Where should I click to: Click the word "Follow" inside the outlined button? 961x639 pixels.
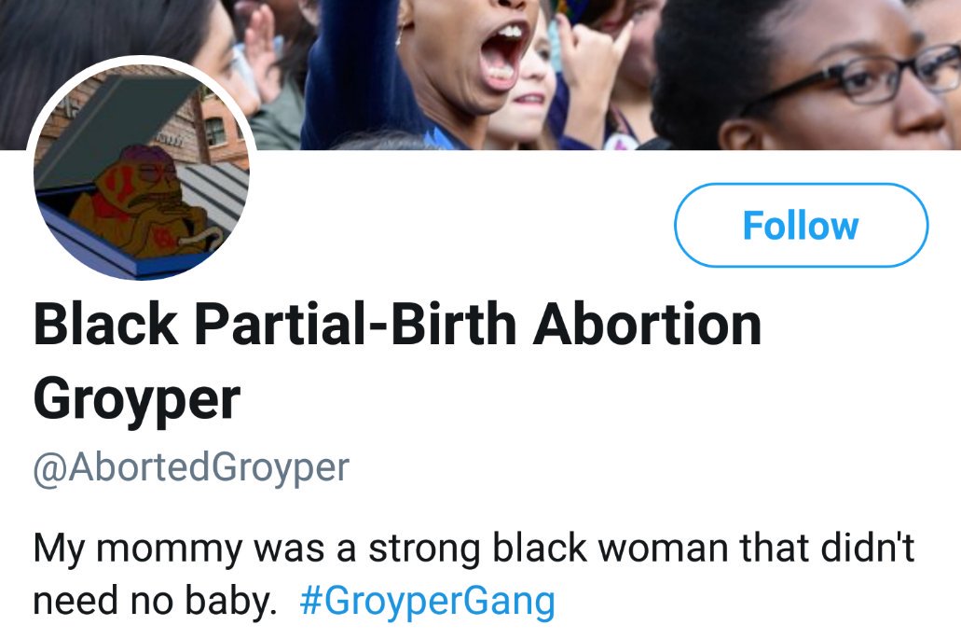coord(801,226)
